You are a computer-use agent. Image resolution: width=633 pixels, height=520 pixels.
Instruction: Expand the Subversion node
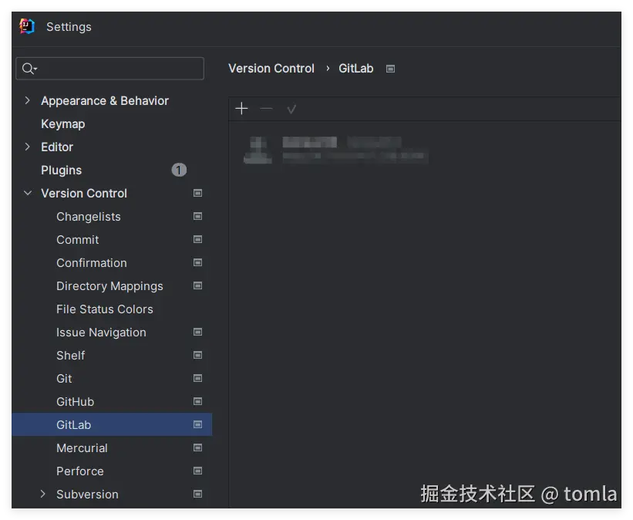[x=43, y=494]
